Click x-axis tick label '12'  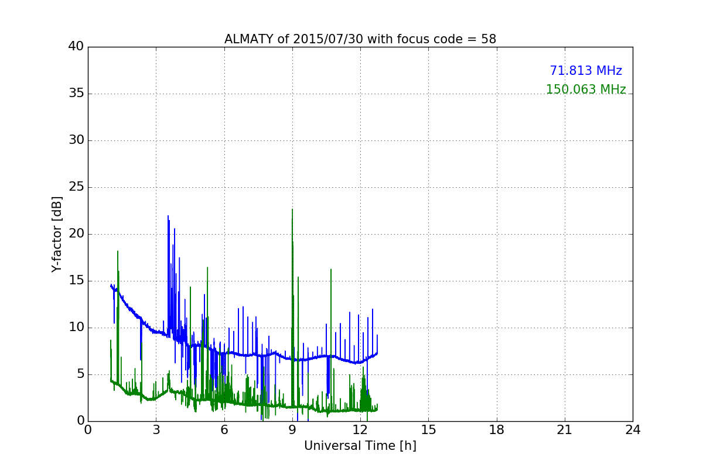(x=360, y=429)
